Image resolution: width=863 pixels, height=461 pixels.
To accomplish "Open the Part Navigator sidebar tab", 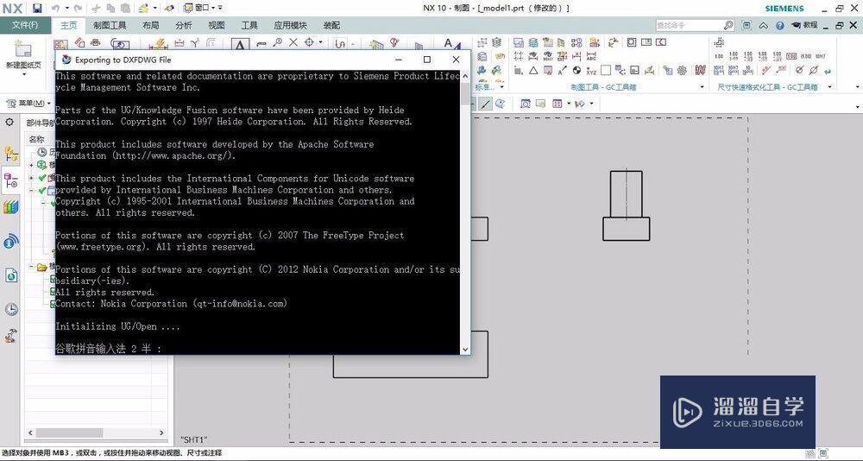I will (10, 180).
